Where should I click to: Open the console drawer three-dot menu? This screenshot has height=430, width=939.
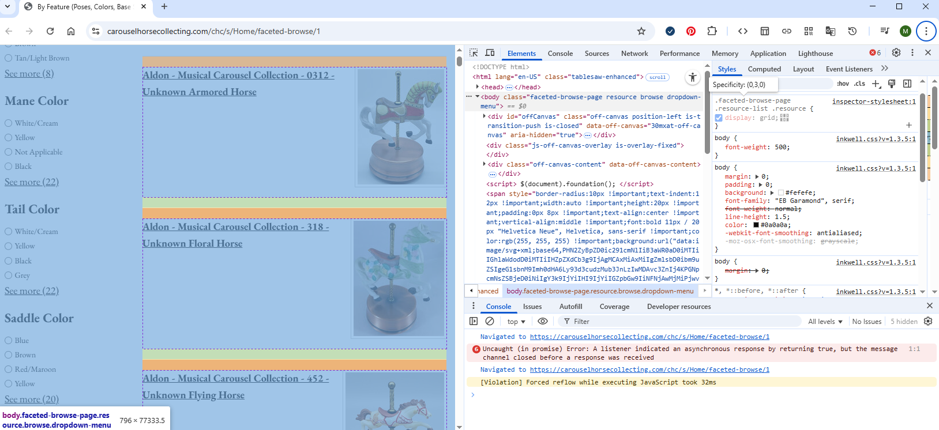pos(474,306)
